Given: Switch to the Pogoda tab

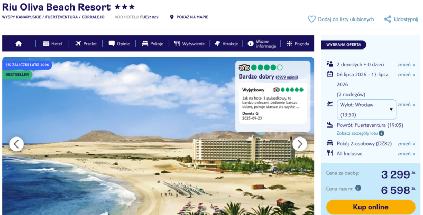Looking at the screenshot, I should tap(298, 44).
